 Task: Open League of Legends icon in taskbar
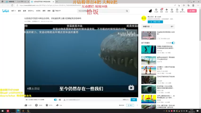(x=28, y=111)
